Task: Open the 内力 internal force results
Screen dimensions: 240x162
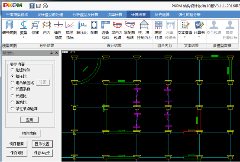Action: [47, 28]
